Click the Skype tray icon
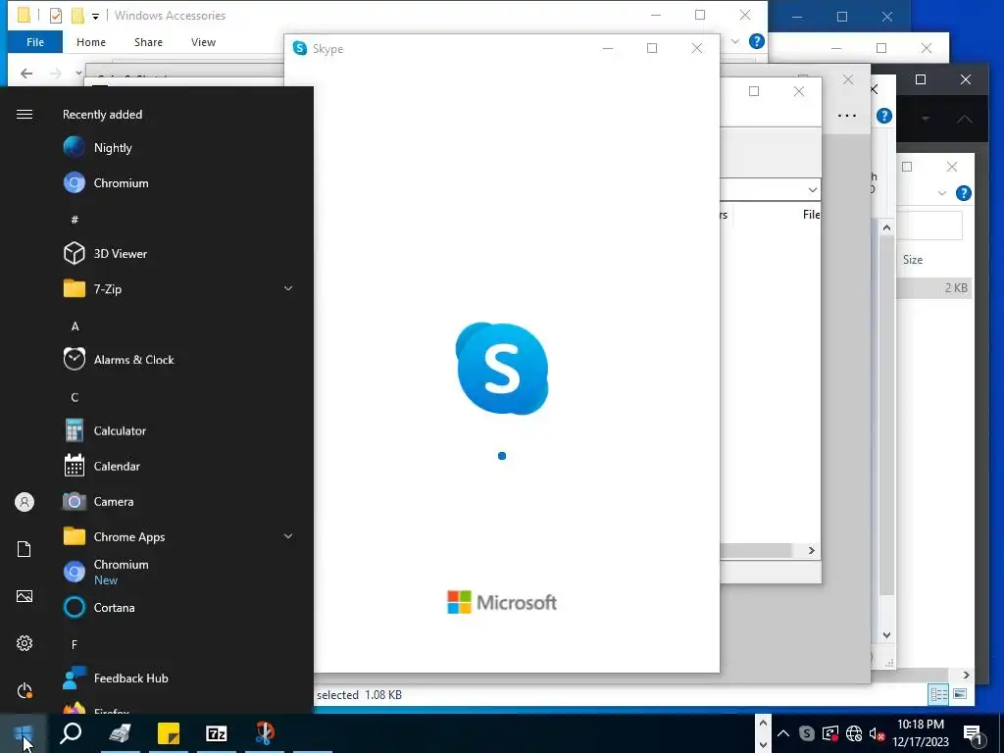Viewport: 1004px width, 753px height. (807, 733)
